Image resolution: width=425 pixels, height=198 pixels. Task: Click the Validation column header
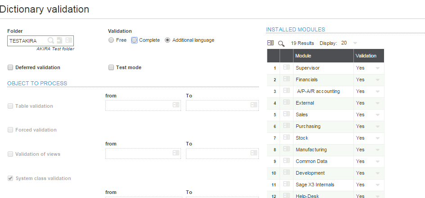(368, 56)
